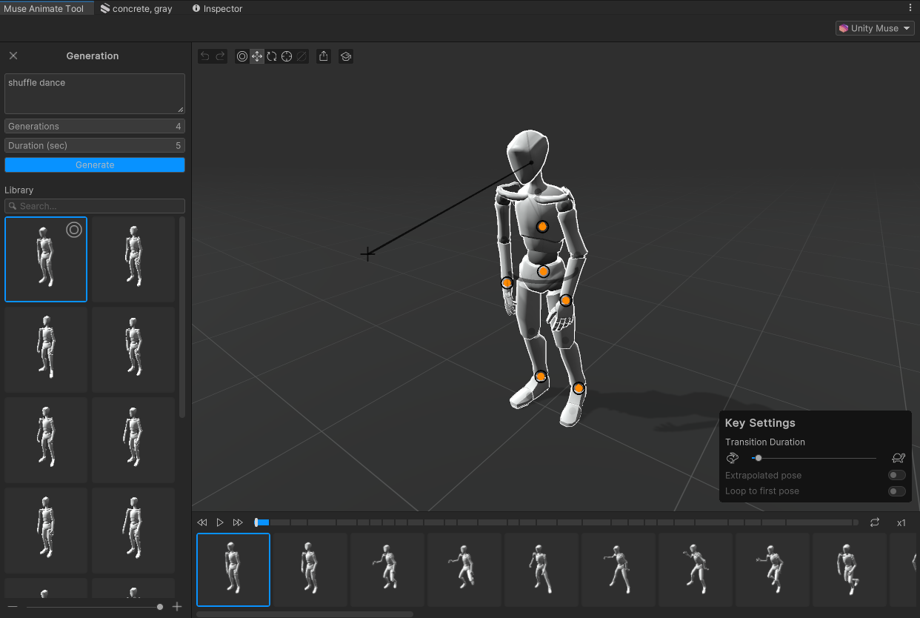Click the Transition Duration label
This screenshot has width=920, height=618.
[765, 442]
